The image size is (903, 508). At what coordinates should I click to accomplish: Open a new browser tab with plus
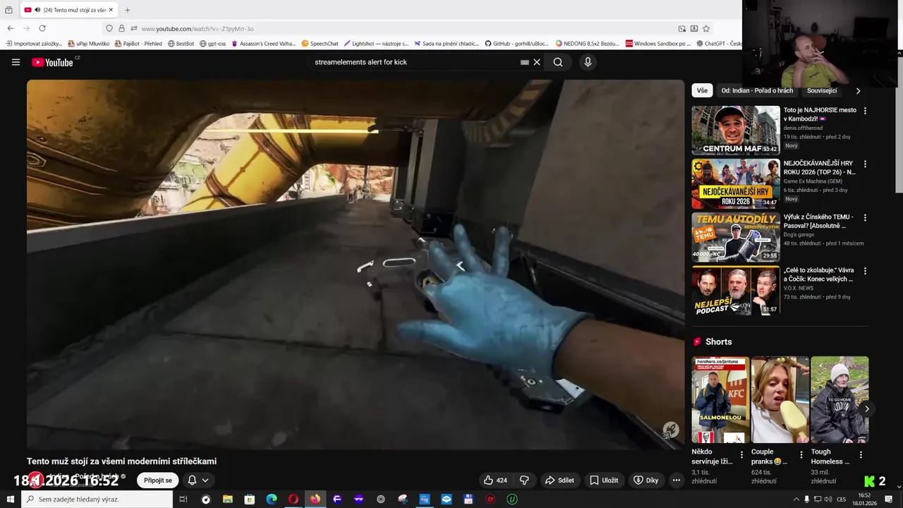128,10
